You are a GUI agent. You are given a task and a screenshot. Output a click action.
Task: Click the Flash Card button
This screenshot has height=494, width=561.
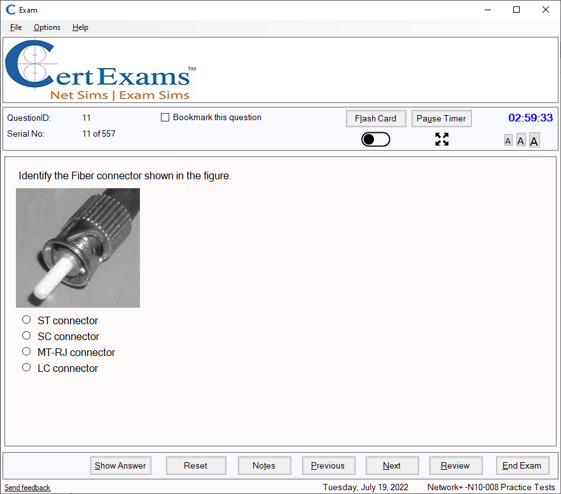point(376,118)
